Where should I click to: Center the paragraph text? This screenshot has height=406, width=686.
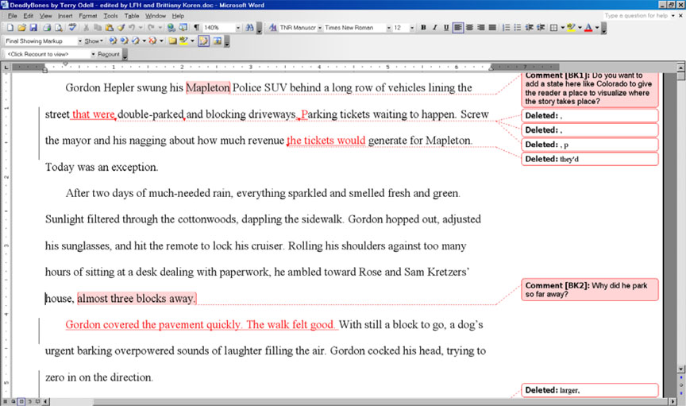469,28
